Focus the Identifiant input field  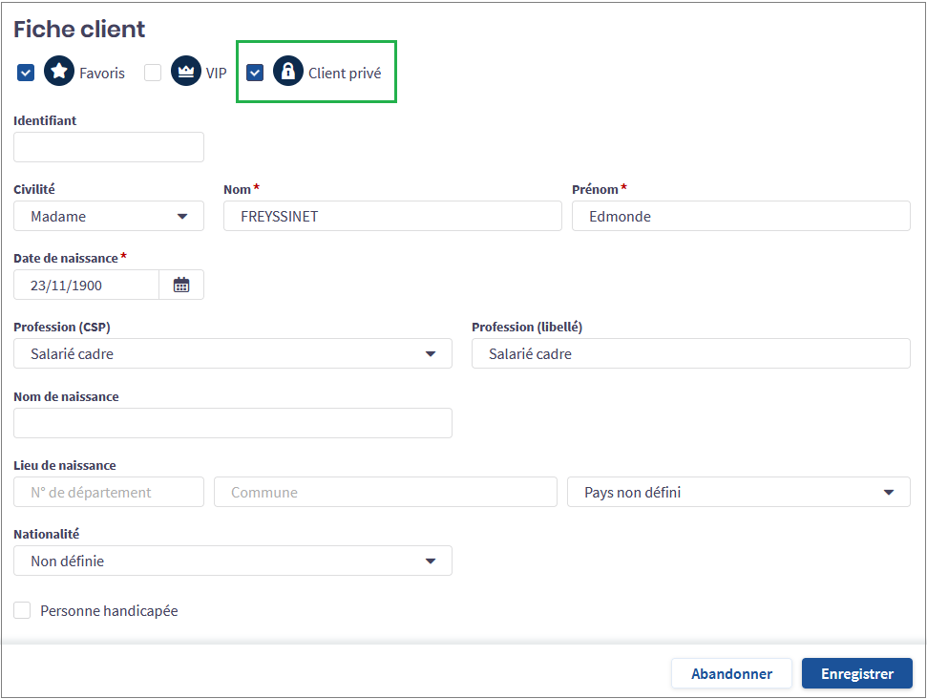[x=109, y=147]
